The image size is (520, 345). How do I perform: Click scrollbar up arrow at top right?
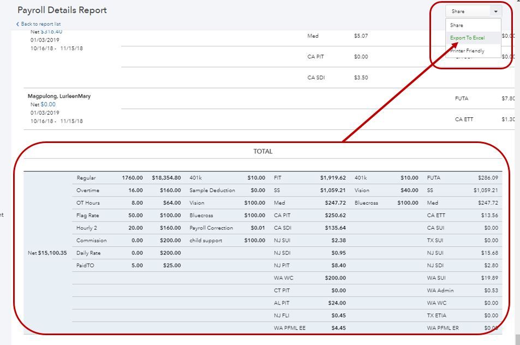(x=518, y=2)
